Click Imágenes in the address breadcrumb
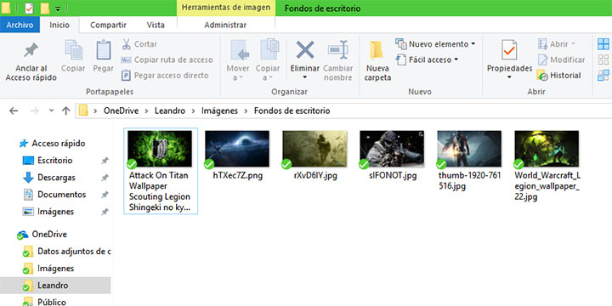 [219, 110]
